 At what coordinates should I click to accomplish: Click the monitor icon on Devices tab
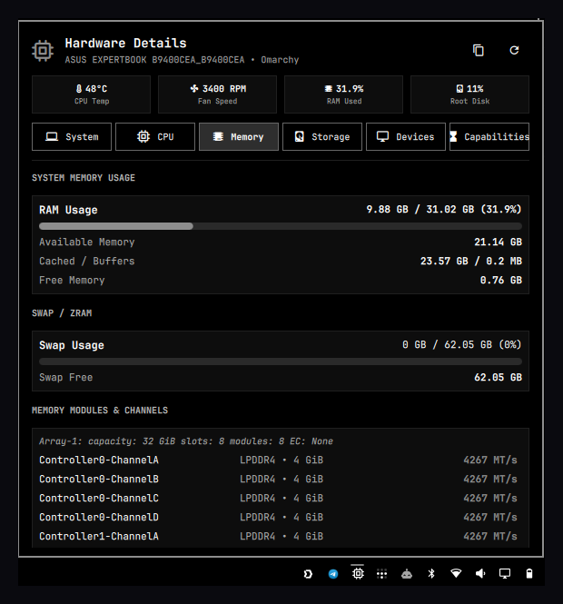[x=382, y=137]
